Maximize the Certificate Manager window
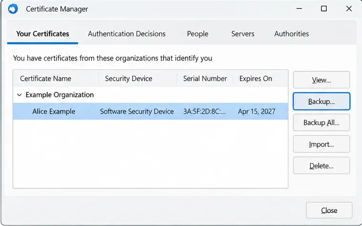 [324, 9]
